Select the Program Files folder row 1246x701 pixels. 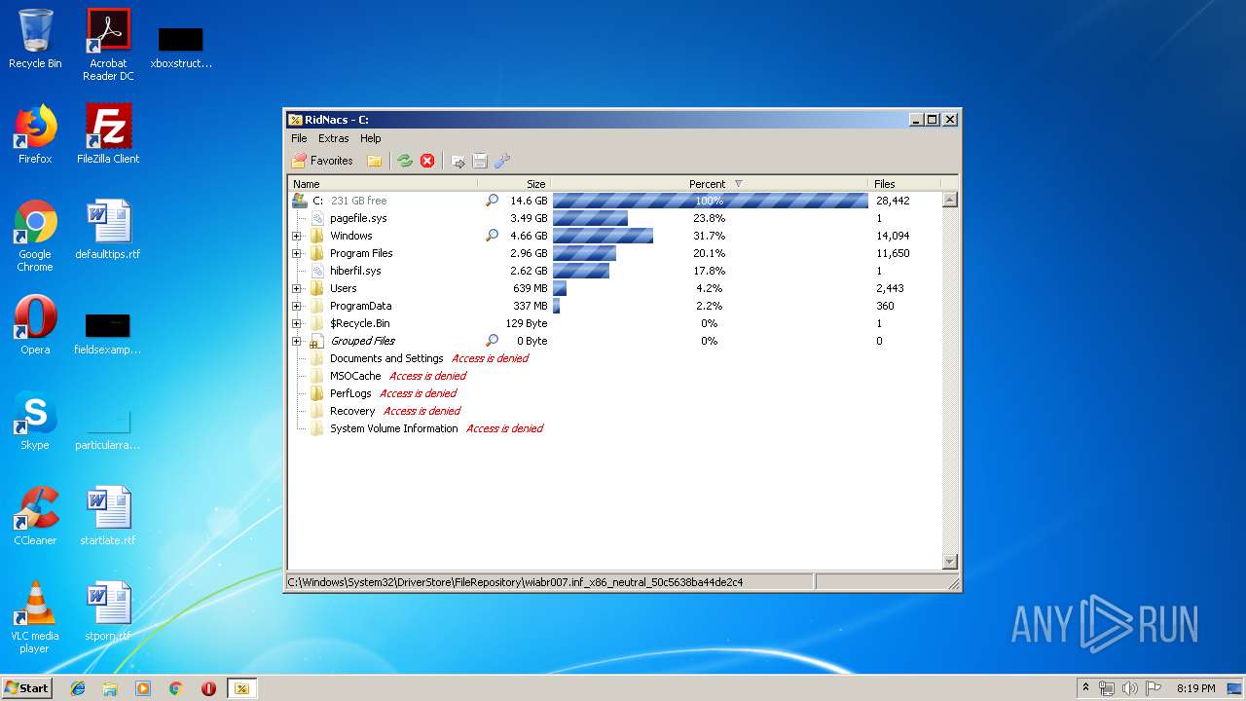pos(615,253)
